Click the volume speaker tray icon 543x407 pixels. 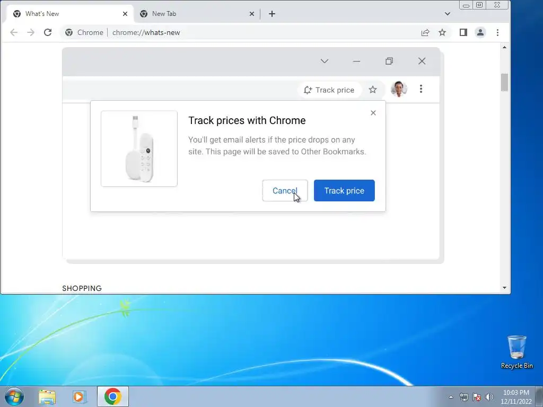click(x=489, y=397)
